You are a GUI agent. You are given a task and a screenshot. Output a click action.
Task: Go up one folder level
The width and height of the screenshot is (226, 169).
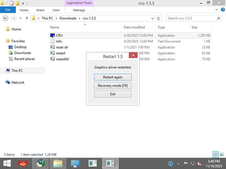click(x=27, y=18)
